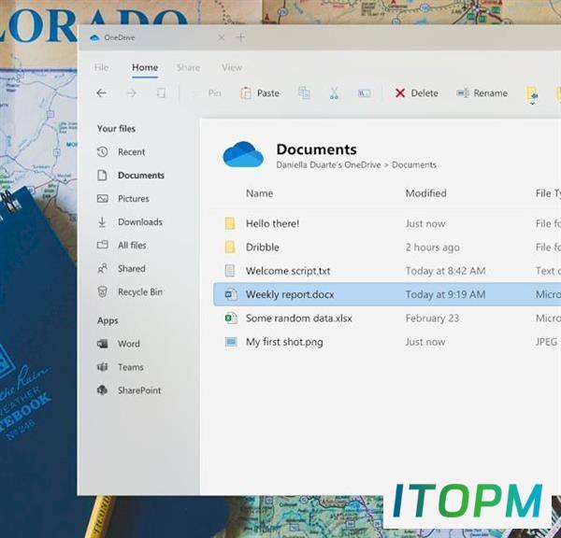The image size is (561, 538).
Task: Click the Weekly report Word file icon
Action: (x=231, y=294)
